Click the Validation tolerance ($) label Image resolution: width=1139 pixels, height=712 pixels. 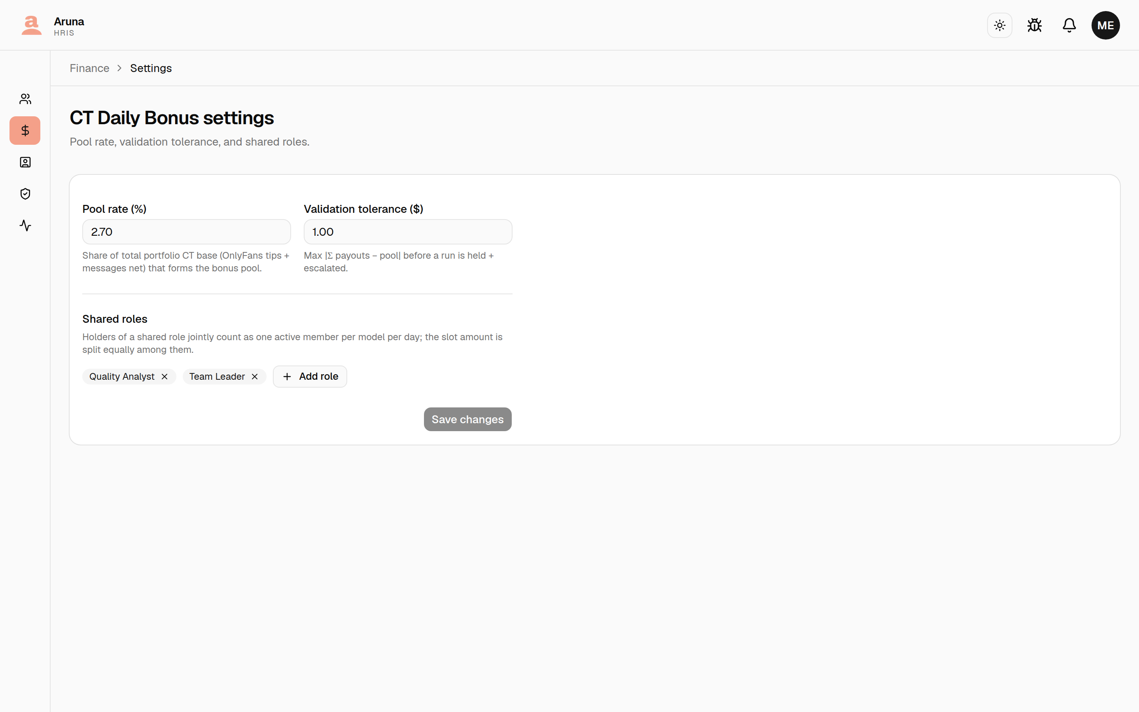click(x=363, y=209)
